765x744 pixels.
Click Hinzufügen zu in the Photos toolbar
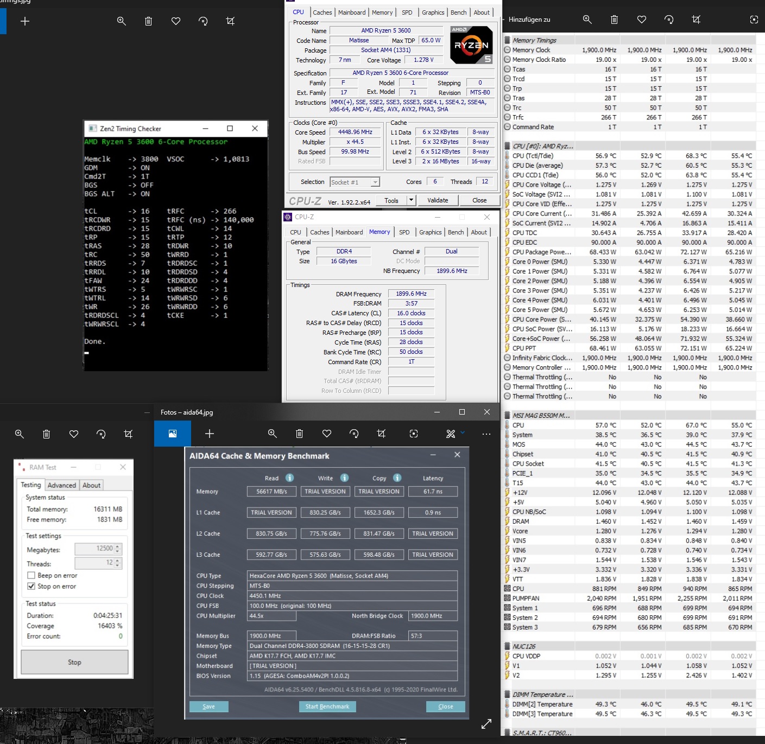pos(529,20)
